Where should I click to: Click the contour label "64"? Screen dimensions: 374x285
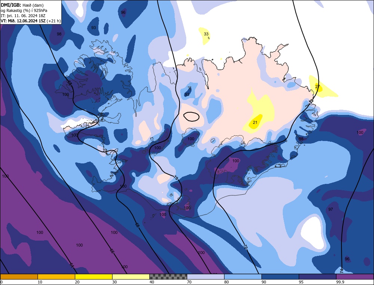72,265
